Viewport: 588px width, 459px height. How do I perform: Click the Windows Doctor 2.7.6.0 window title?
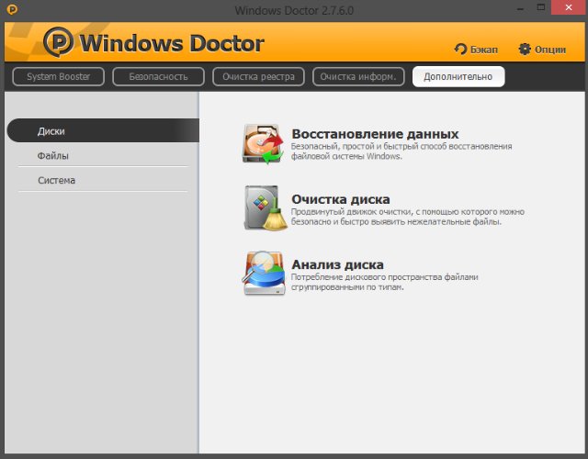click(x=294, y=10)
